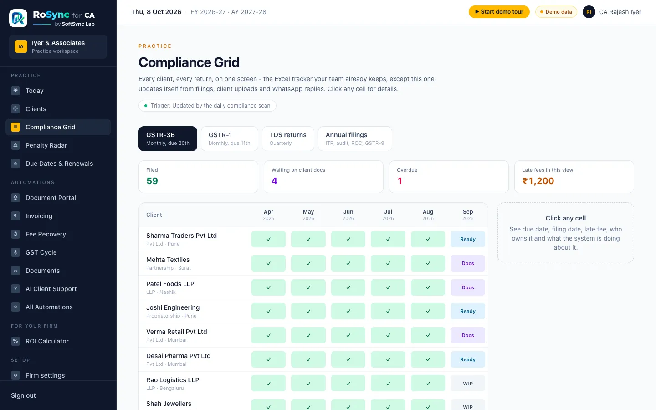Switch to the GSTR-1 tab
Screen dimensions: 656x410
[230, 138]
